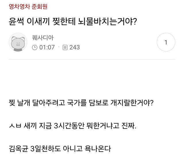
Task: Click the view count document icon
Action: coord(65,47)
